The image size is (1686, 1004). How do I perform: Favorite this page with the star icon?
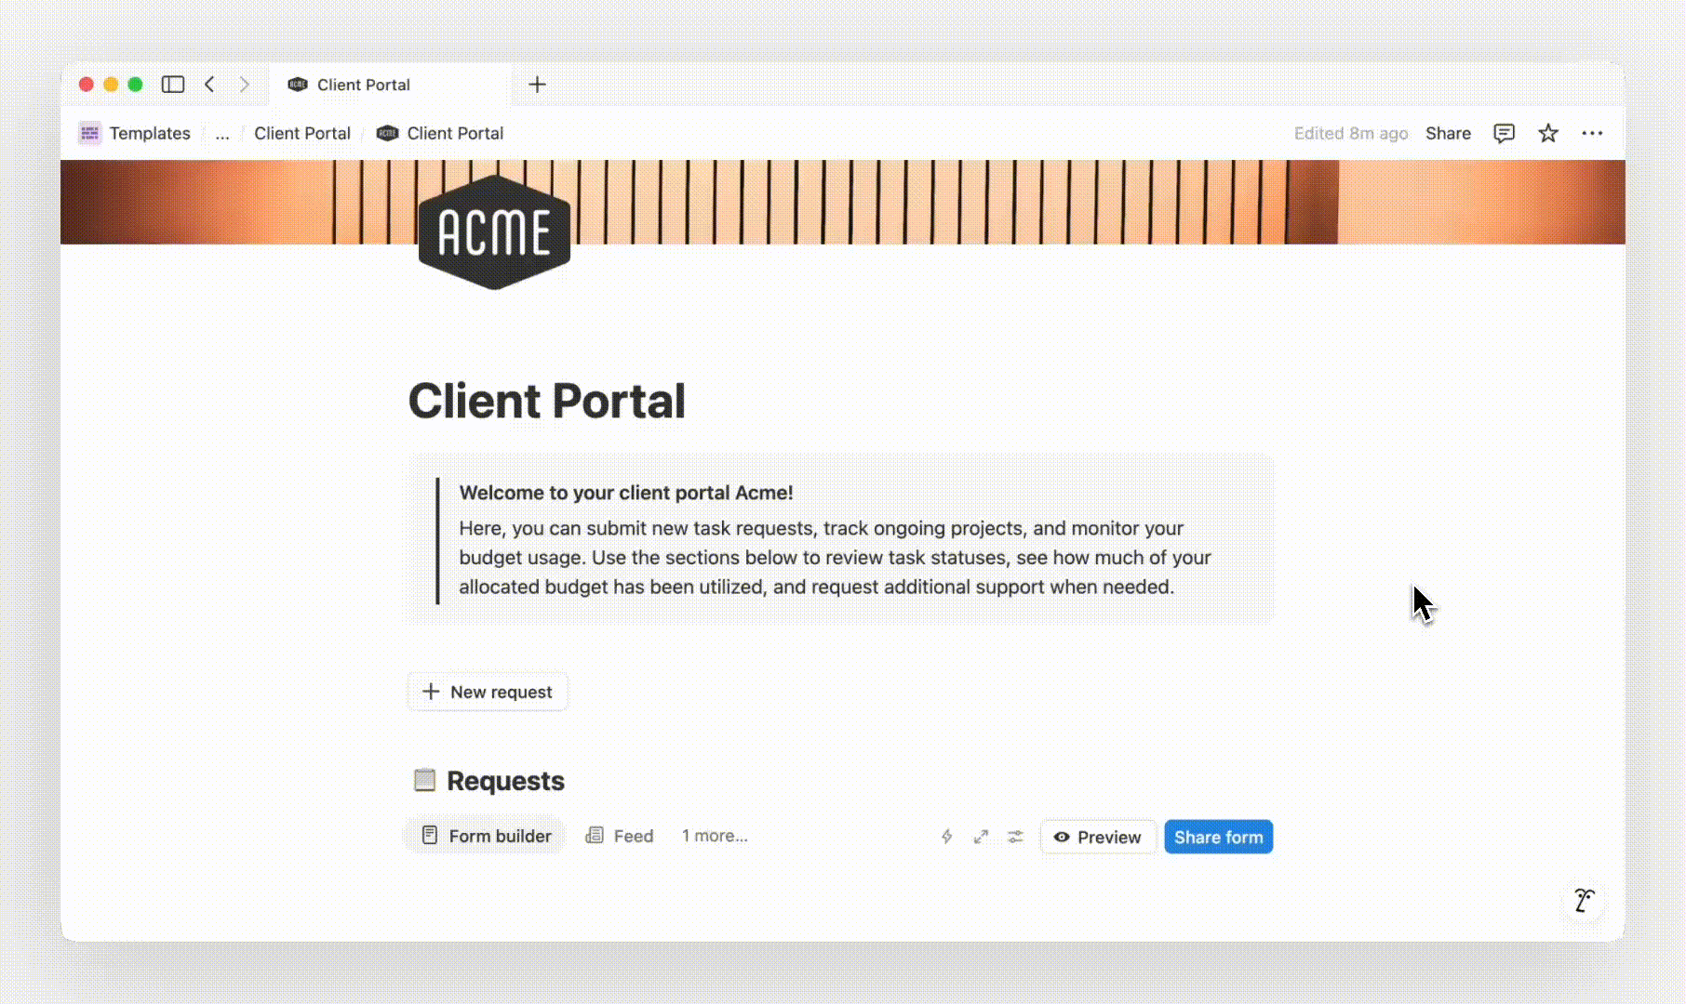pos(1548,133)
